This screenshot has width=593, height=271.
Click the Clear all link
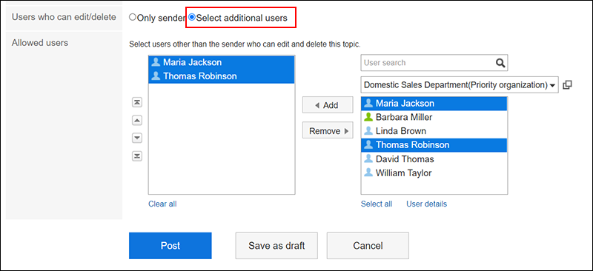tap(162, 204)
